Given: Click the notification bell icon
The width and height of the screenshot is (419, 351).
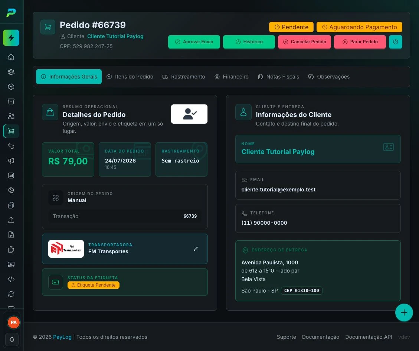Looking at the screenshot, I should (12, 340).
